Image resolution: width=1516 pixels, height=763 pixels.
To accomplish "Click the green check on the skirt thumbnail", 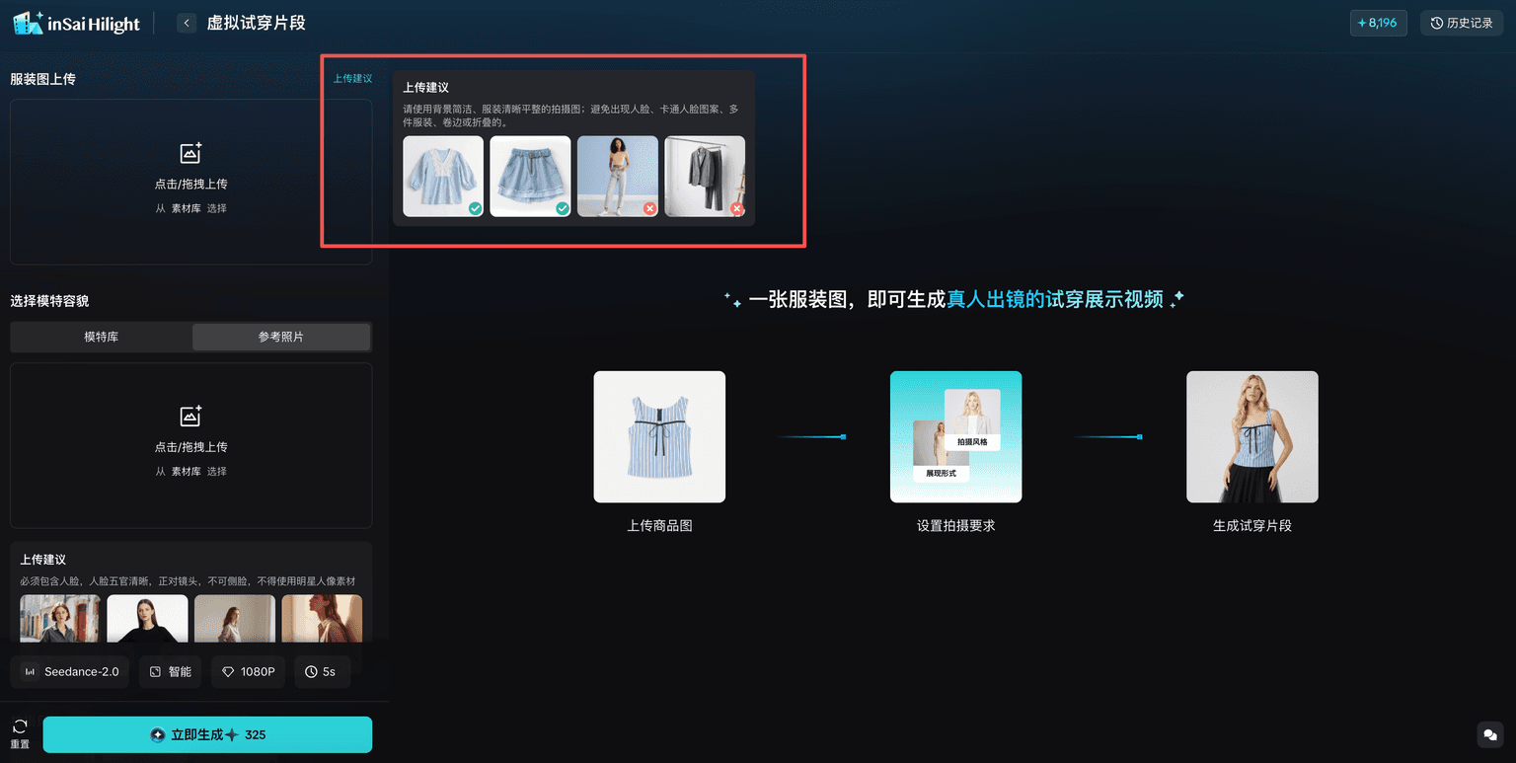I will pyautogui.click(x=563, y=208).
